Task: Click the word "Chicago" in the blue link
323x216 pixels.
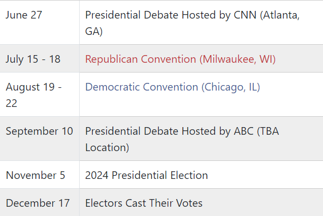Action: 225,87
